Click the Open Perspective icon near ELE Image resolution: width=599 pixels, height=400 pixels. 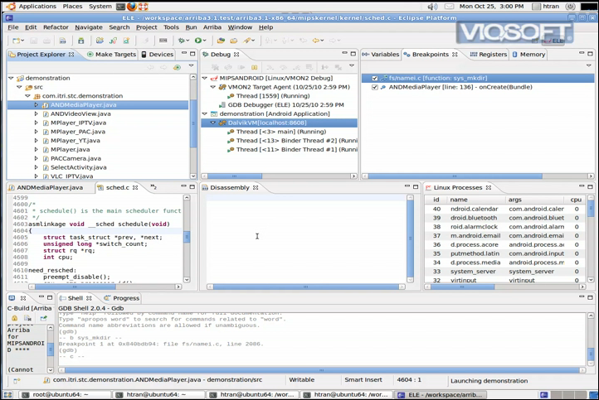pos(535,41)
